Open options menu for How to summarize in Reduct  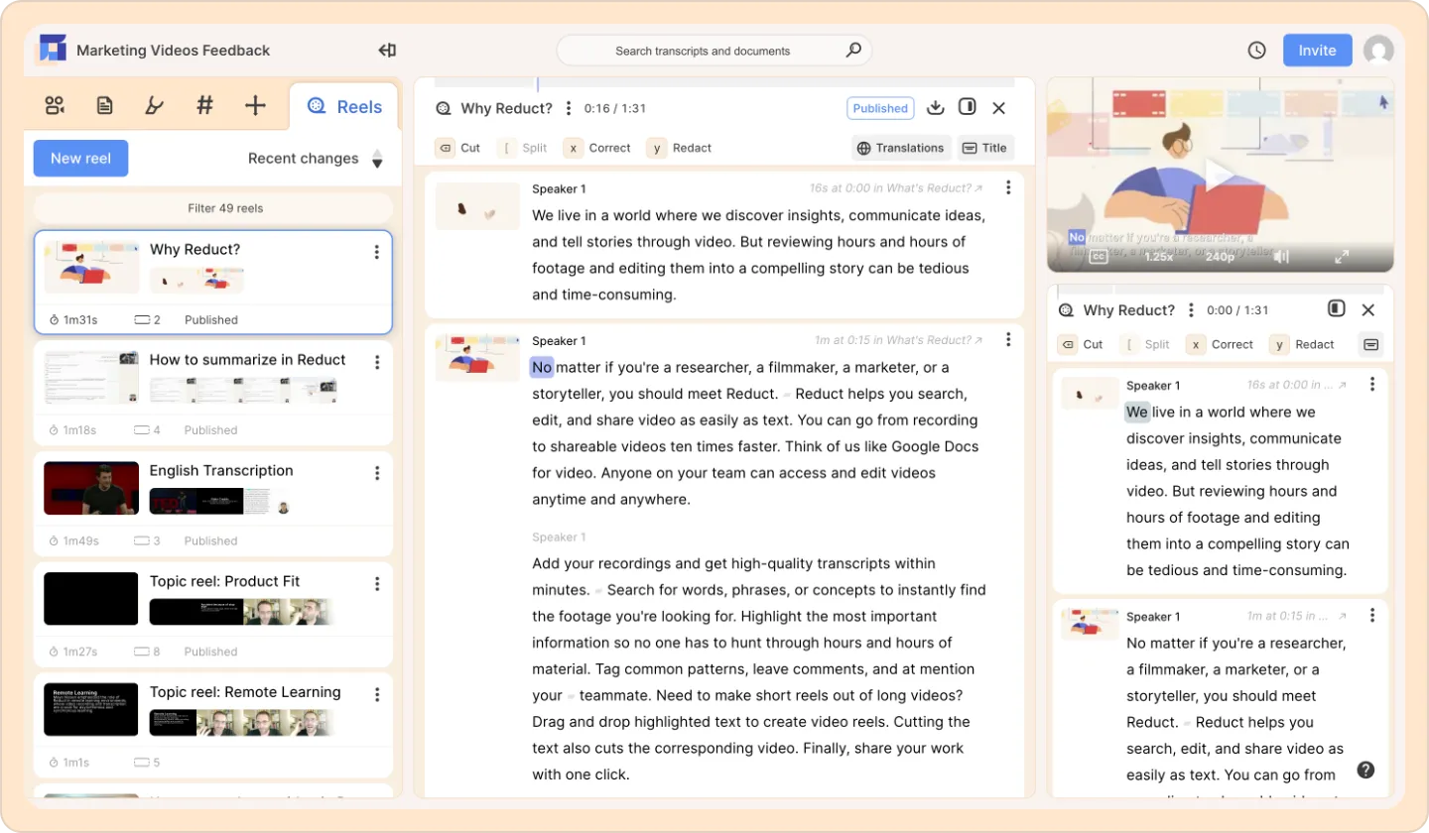click(x=376, y=362)
